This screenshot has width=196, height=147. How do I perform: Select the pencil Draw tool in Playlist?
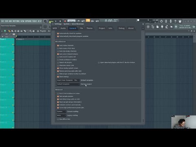(9, 31)
